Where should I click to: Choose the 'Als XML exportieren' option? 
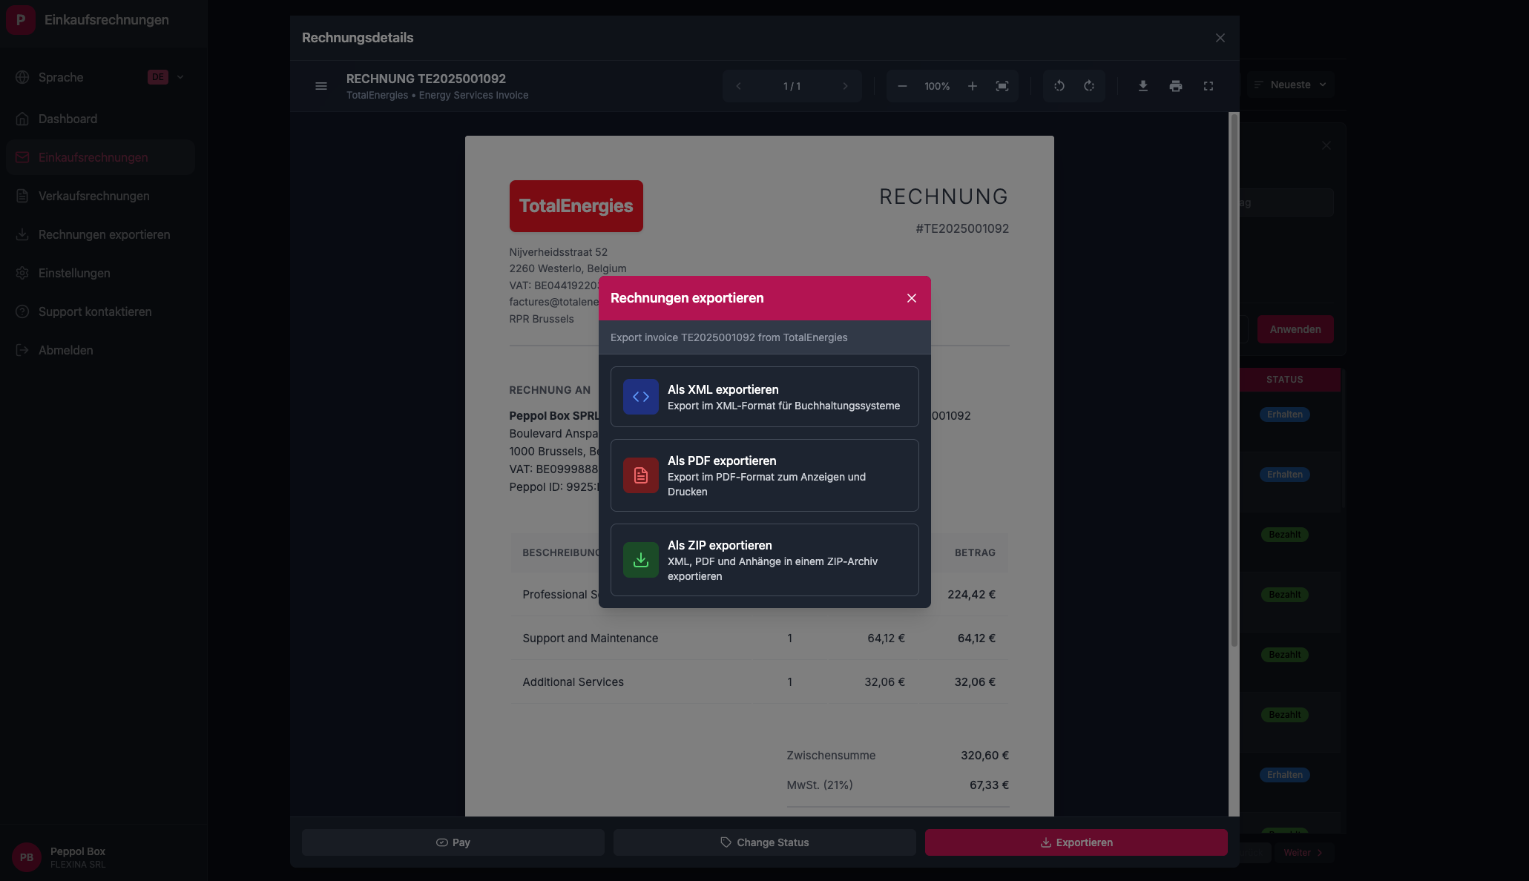pos(764,397)
